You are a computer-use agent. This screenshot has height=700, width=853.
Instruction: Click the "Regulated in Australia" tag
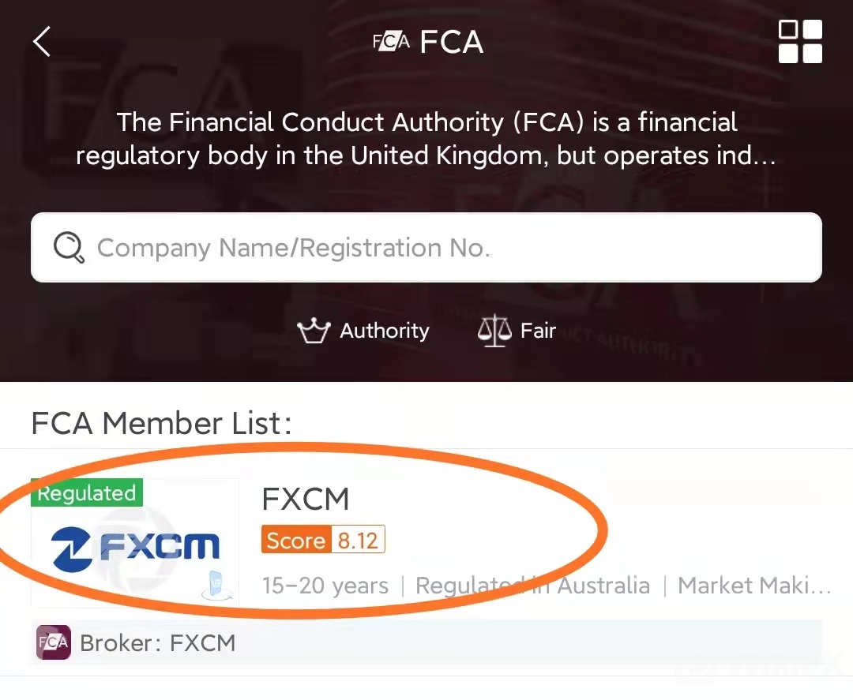click(532, 586)
